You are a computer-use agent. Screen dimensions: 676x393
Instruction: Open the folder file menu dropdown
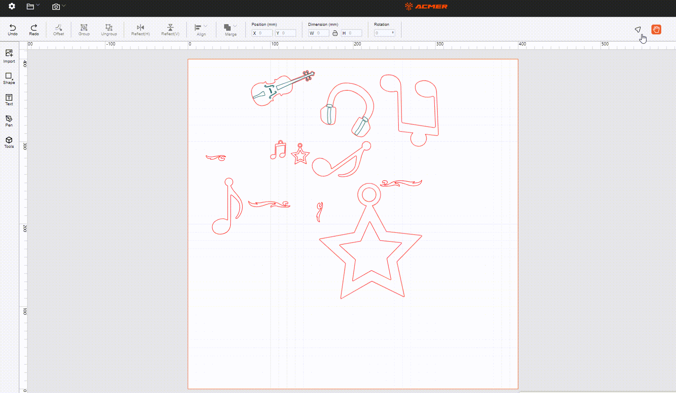pos(33,6)
